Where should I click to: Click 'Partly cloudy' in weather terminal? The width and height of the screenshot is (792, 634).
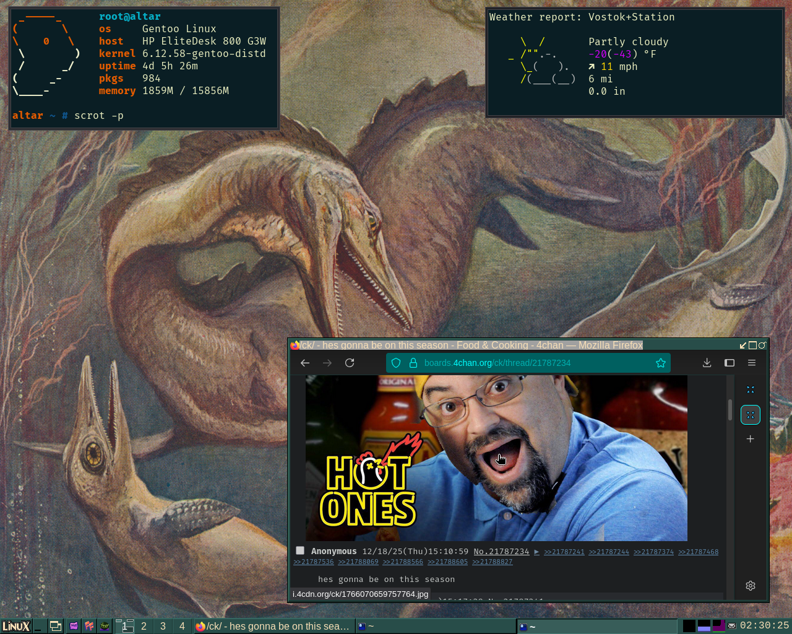pyautogui.click(x=629, y=42)
